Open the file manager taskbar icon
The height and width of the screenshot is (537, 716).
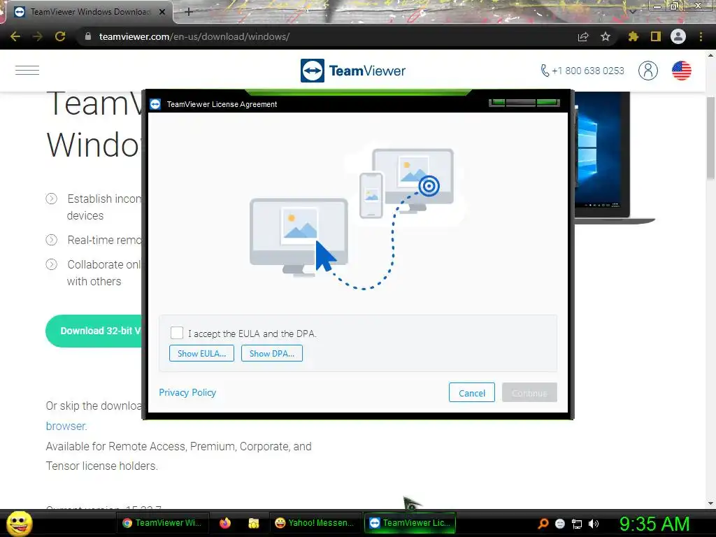tap(253, 523)
